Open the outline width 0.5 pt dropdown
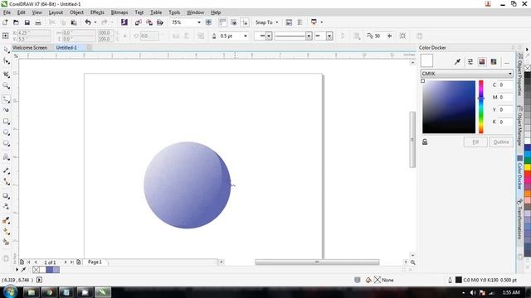The width and height of the screenshot is (531, 298). [246, 36]
